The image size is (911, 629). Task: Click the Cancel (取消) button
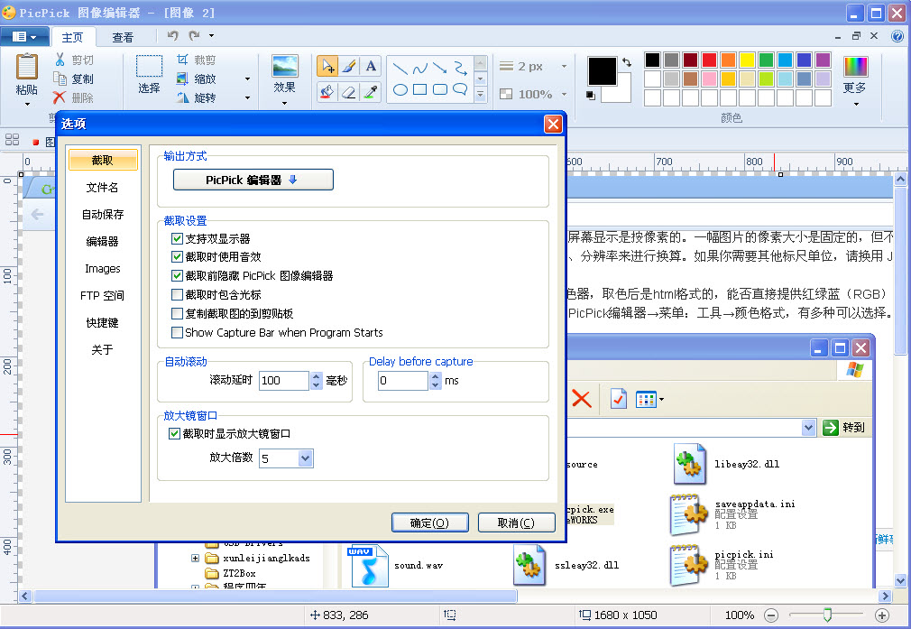pyautogui.click(x=516, y=523)
